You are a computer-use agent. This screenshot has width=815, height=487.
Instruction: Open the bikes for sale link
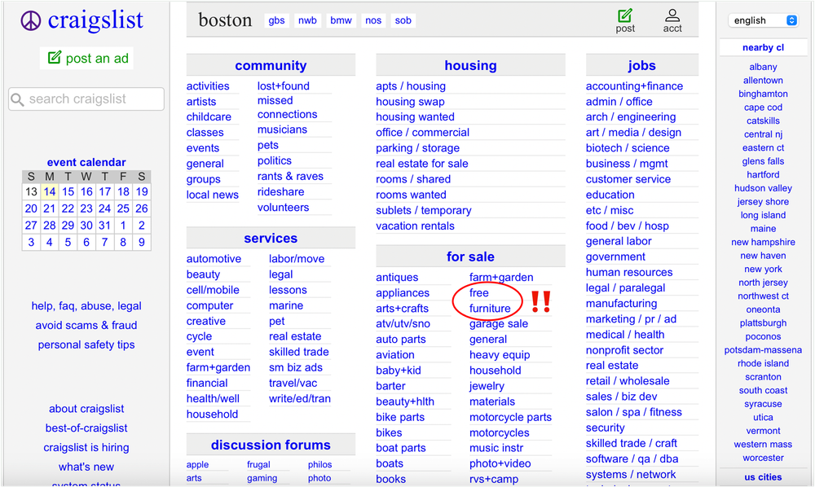[x=389, y=433]
